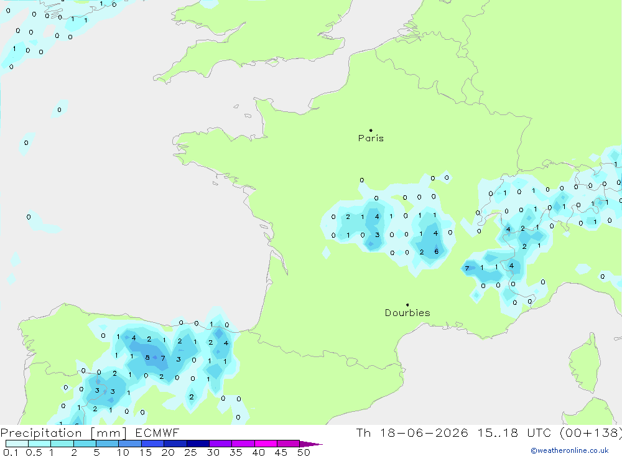Click the legend arrow beyond 50 mm
This screenshot has height=456, width=622.
tap(311, 444)
